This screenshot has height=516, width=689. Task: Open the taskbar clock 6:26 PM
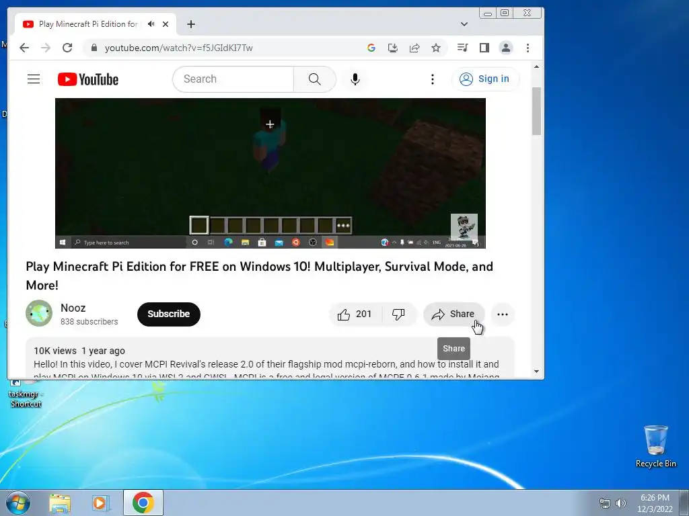click(x=655, y=503)
